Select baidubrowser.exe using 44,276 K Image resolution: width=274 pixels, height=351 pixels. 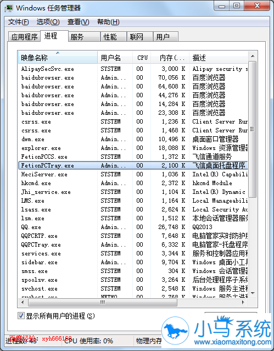[x=133, y=95]
